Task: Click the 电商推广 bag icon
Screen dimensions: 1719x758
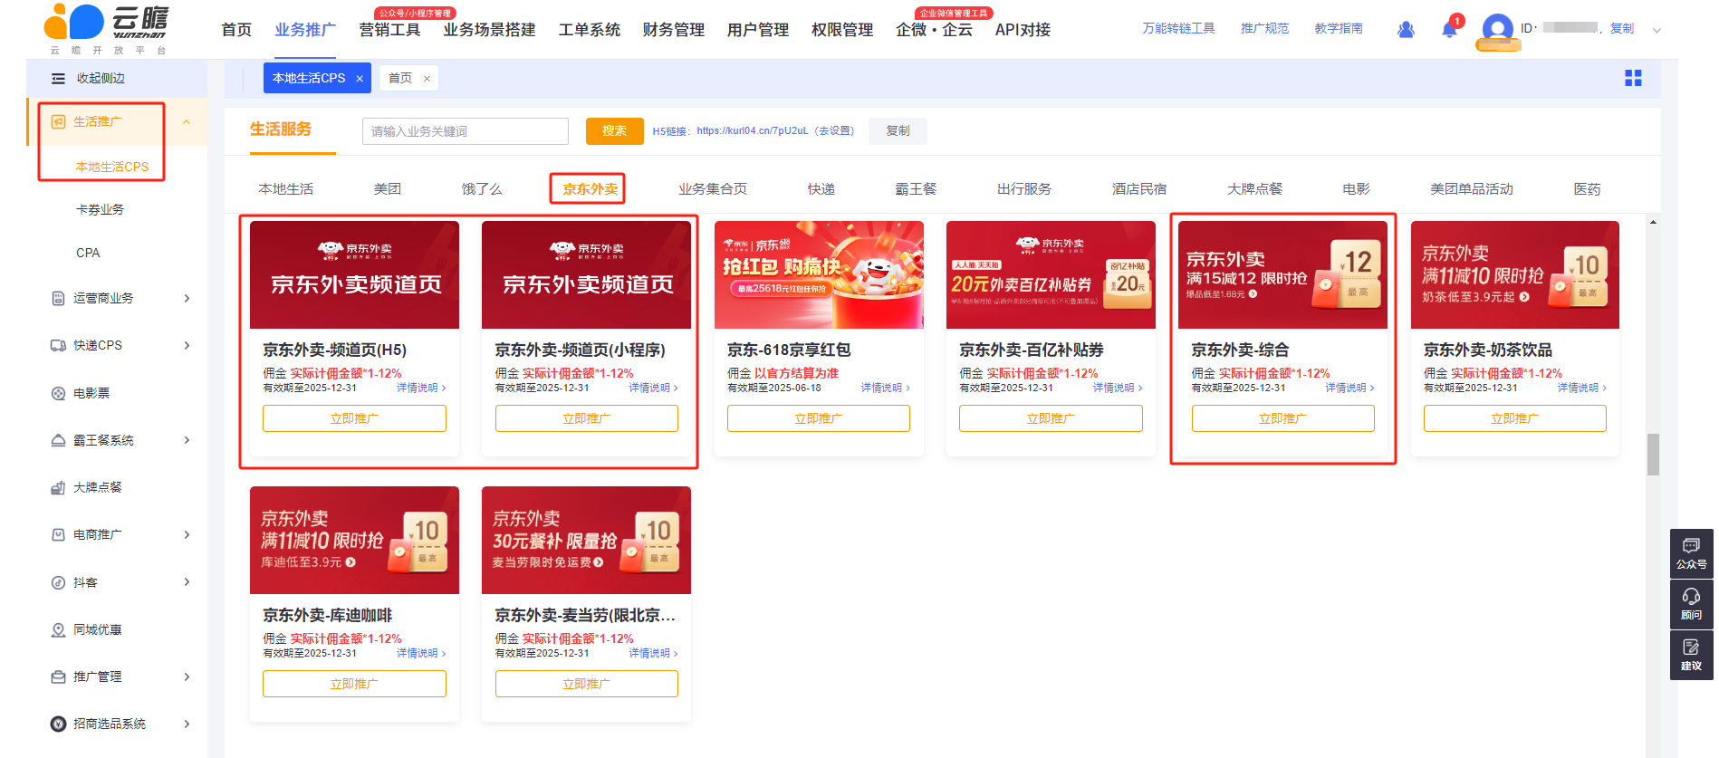Action: [x=58, y=534]
